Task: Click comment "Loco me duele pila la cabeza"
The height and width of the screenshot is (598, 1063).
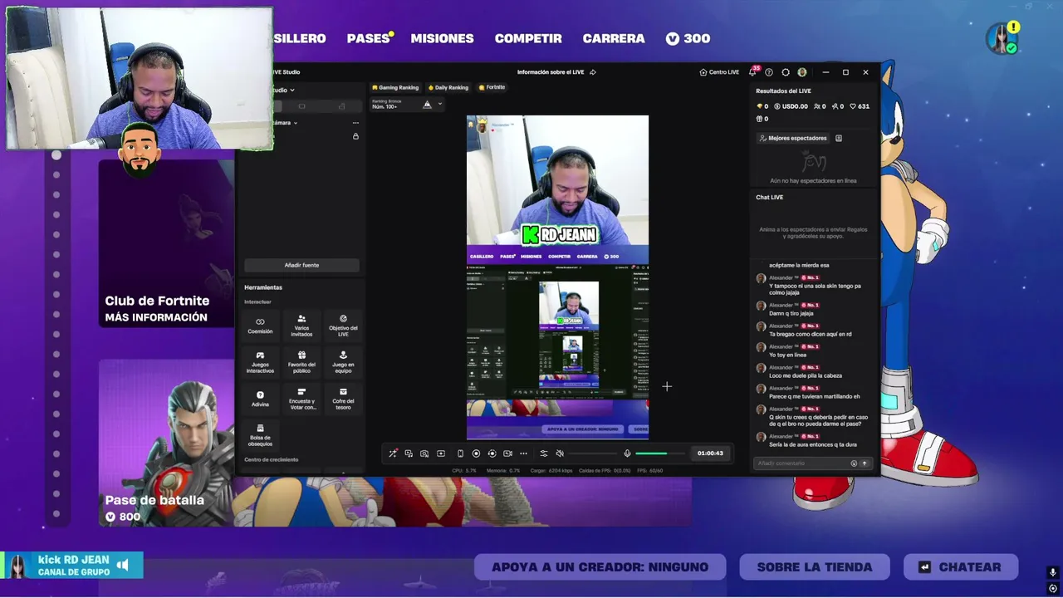Action: tap(805, 375)
